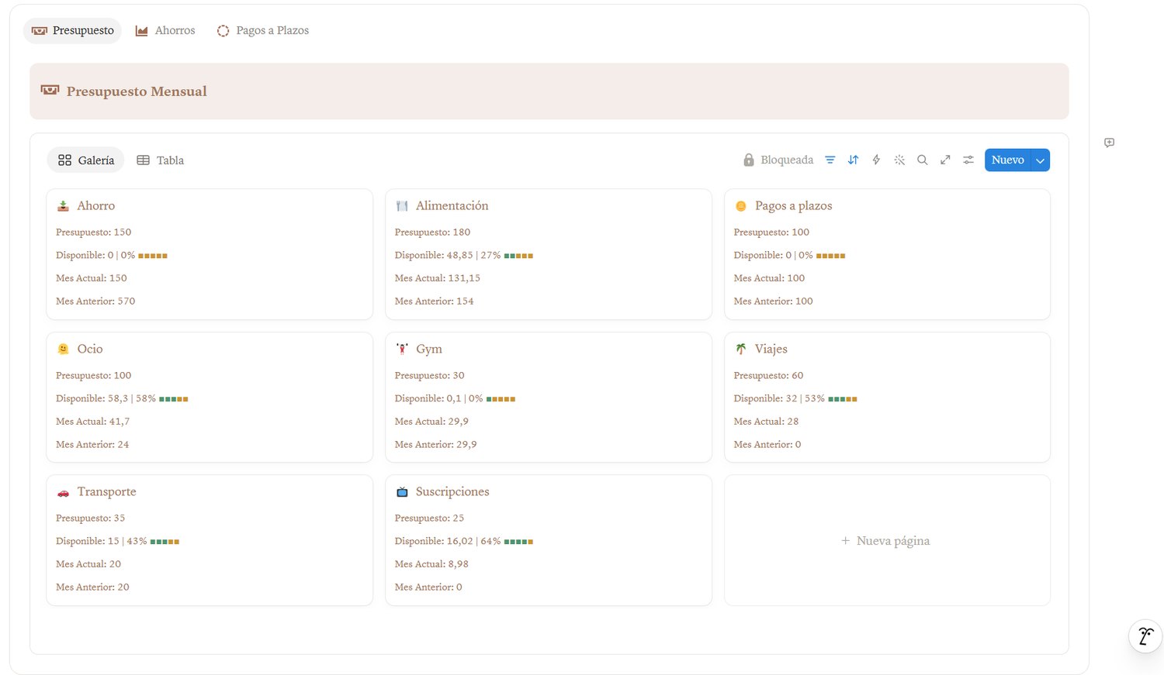This screenshot has width=1164, height=675.
Task: Open the lightning bolt automations icon
Action: 876,160
